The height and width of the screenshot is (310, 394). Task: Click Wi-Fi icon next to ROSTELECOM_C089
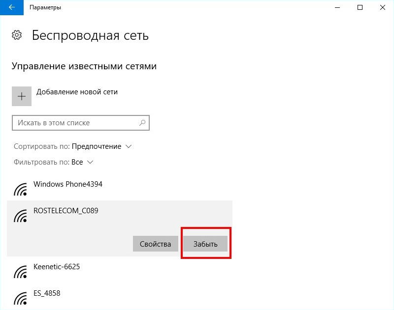(x=21, y=216)
